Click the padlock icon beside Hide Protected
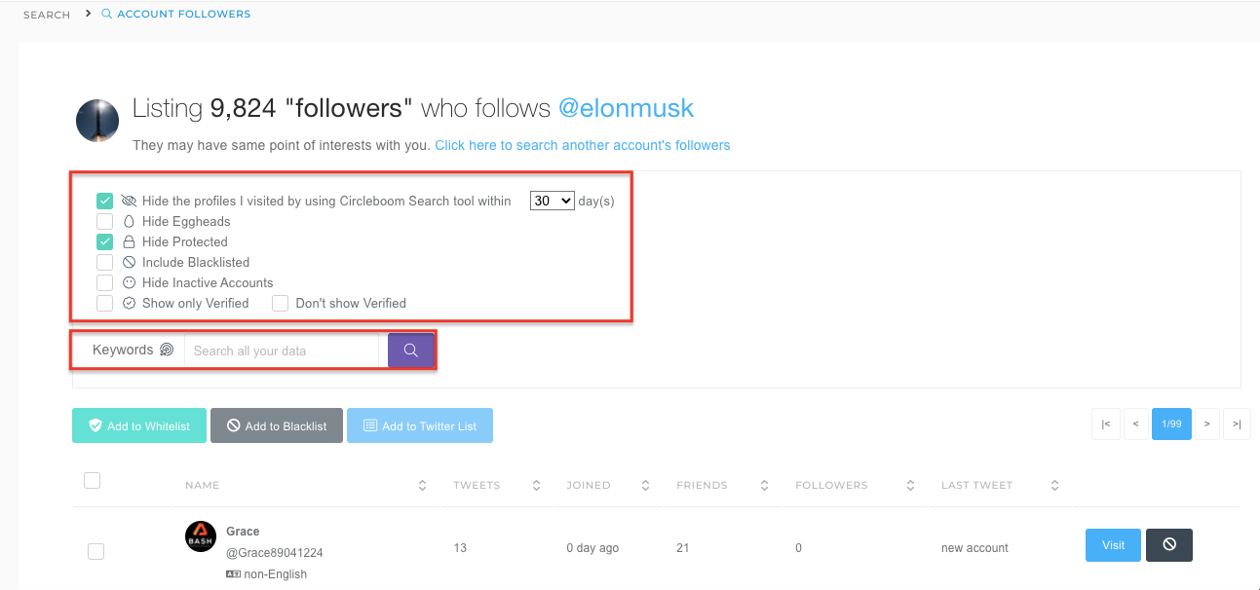This screenshot has width=1260, height=590. tap(130, 241)
